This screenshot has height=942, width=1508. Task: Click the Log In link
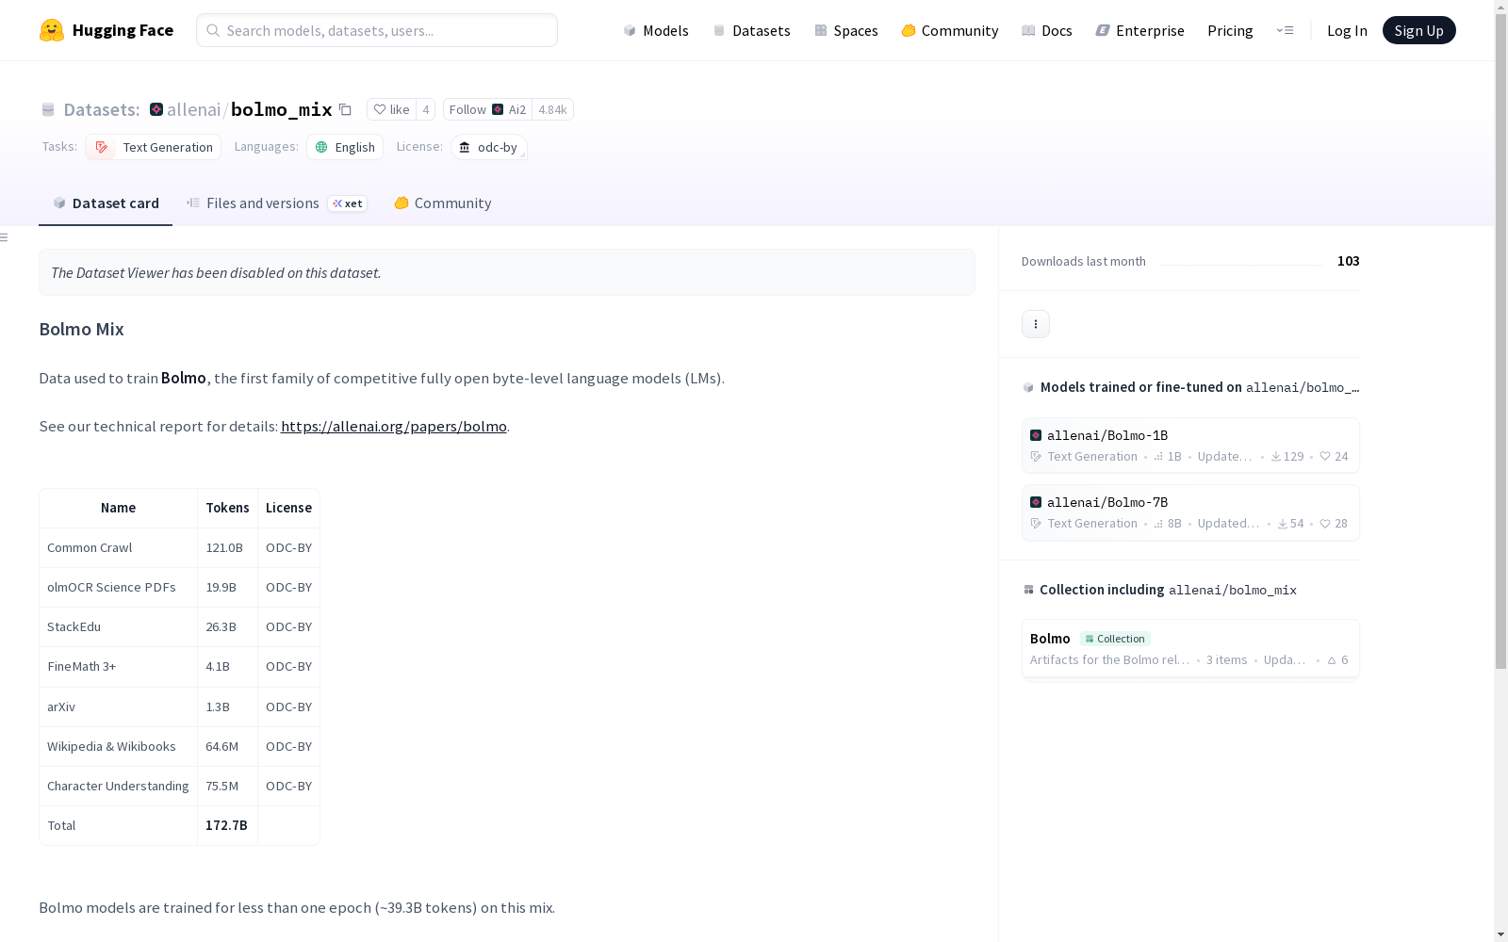point(1347,30)
